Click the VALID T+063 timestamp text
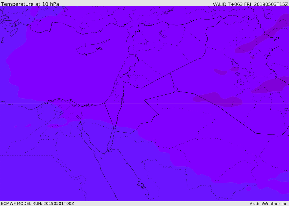 250,4
